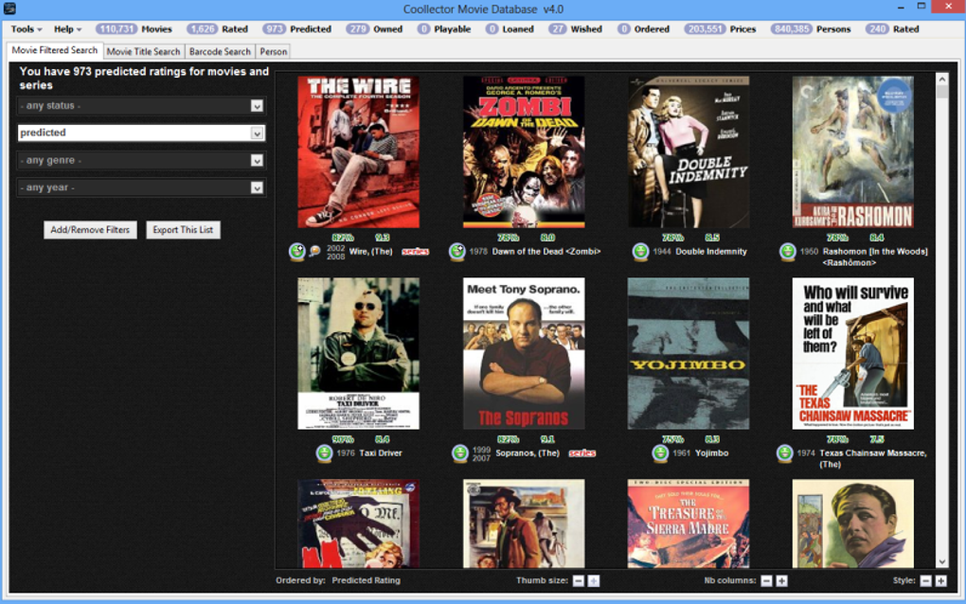Click scrollbar down arrow in movie grid

[x=942, y=562]
